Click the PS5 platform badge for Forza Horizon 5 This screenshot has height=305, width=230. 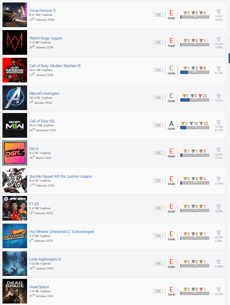pos(158,15)
